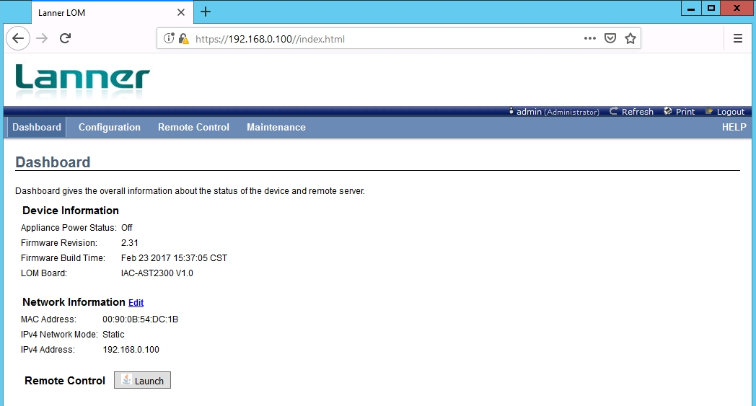The width and height of the screenshot is (756, 406).
Task: Click IPv4 Network Mode value Static
Action: pos(113,334)
